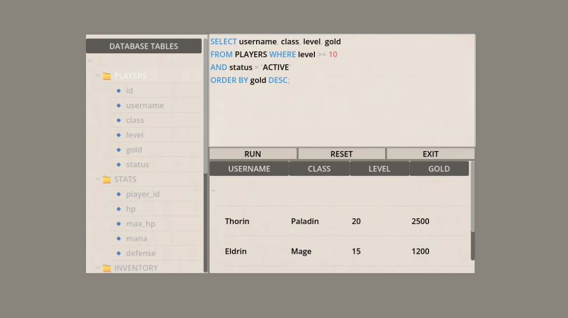Screen dimensions: 568x318
Task: Click the ORDER BY keyword in the query
Action: [x=229, y=80]
